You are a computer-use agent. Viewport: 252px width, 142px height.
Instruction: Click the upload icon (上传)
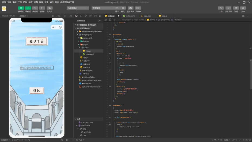(221, 8)
